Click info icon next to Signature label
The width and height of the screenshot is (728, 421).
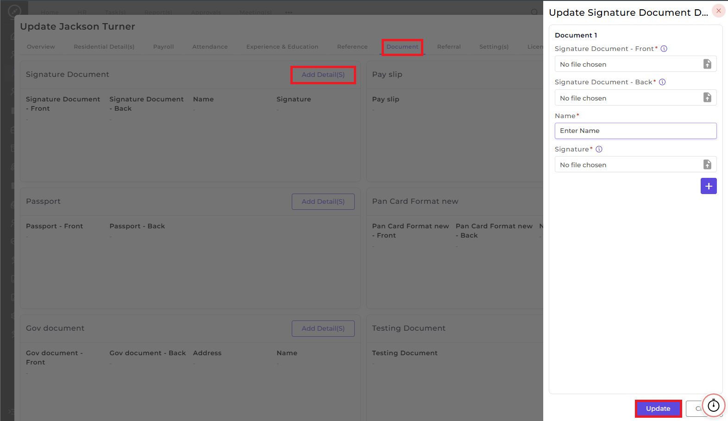point(599,149)
